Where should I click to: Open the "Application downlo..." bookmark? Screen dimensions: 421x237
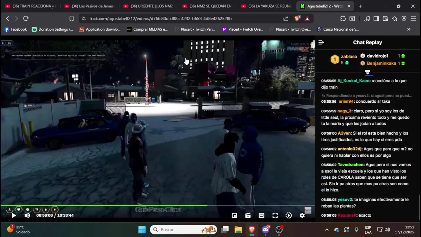point(100,29)
